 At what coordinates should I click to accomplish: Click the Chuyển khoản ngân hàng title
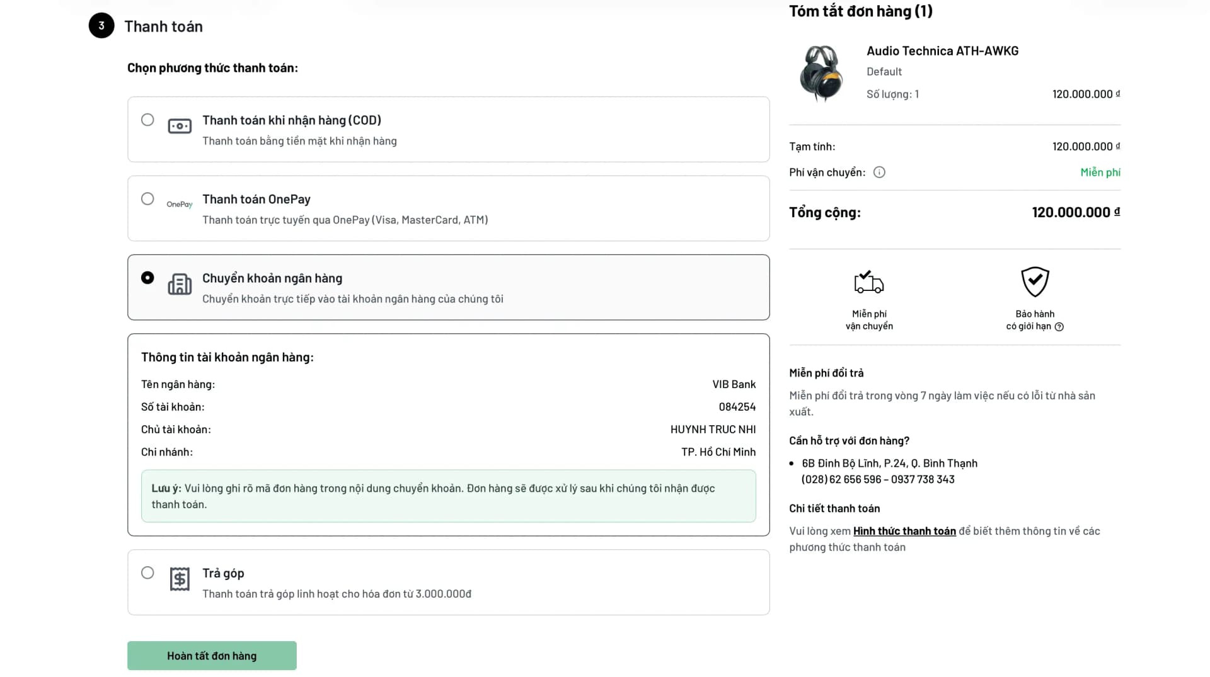(x=272, y=278)
